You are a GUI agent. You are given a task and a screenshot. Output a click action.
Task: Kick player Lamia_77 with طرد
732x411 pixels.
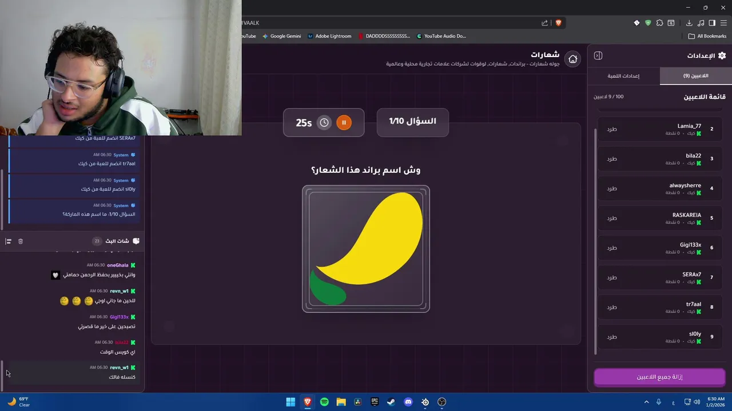[612, 129]
